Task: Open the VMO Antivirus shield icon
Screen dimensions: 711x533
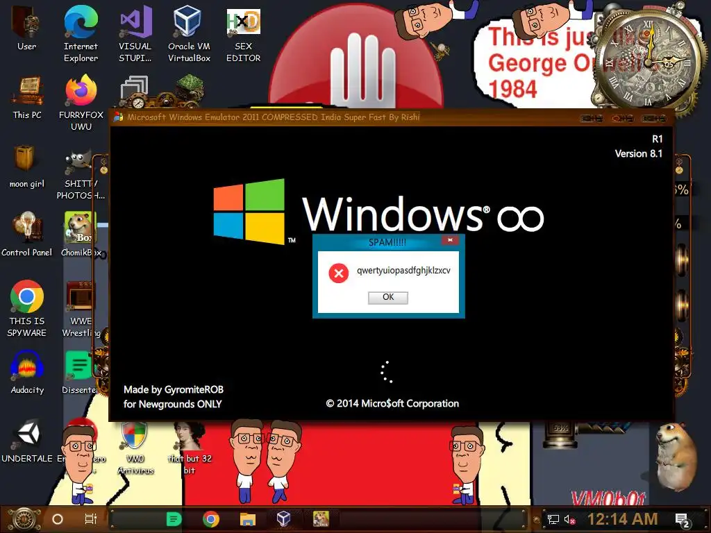Action: click(135, 448)
